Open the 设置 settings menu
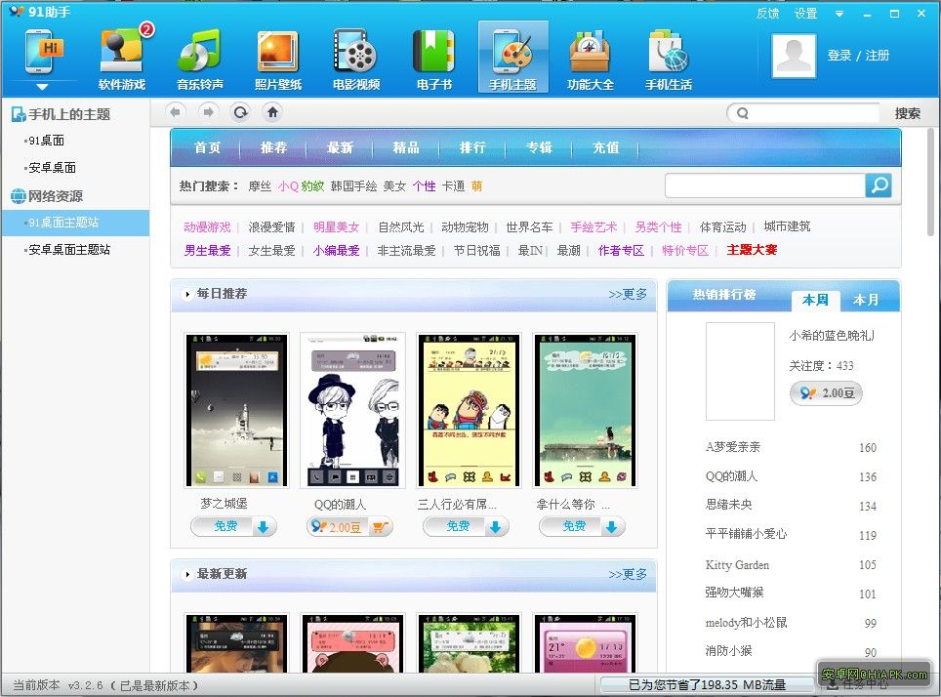Image resolution: width=941 pixels, height=697 pixels. [805, 14]
